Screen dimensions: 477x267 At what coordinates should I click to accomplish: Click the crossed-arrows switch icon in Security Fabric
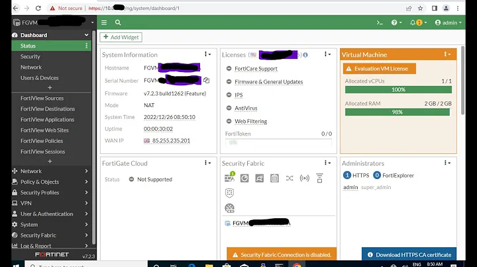coord(290,178)
